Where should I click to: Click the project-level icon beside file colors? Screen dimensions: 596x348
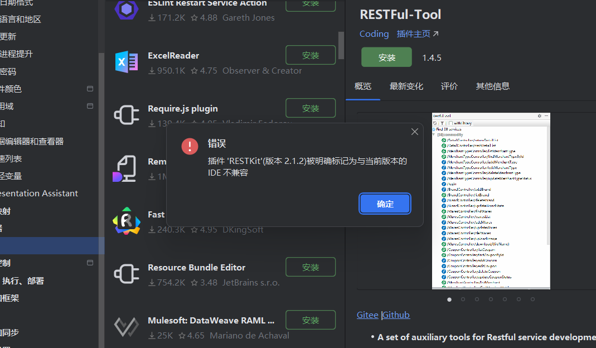tap(90, 89)
